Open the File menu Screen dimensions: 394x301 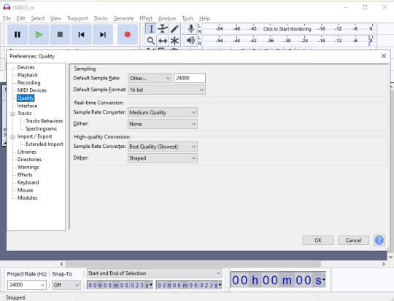[x=7, y=18]
